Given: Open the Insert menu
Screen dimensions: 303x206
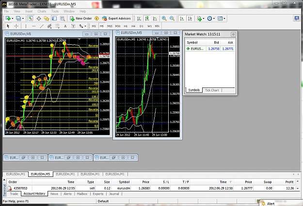Looking at the screenshot, I should 29,11.
